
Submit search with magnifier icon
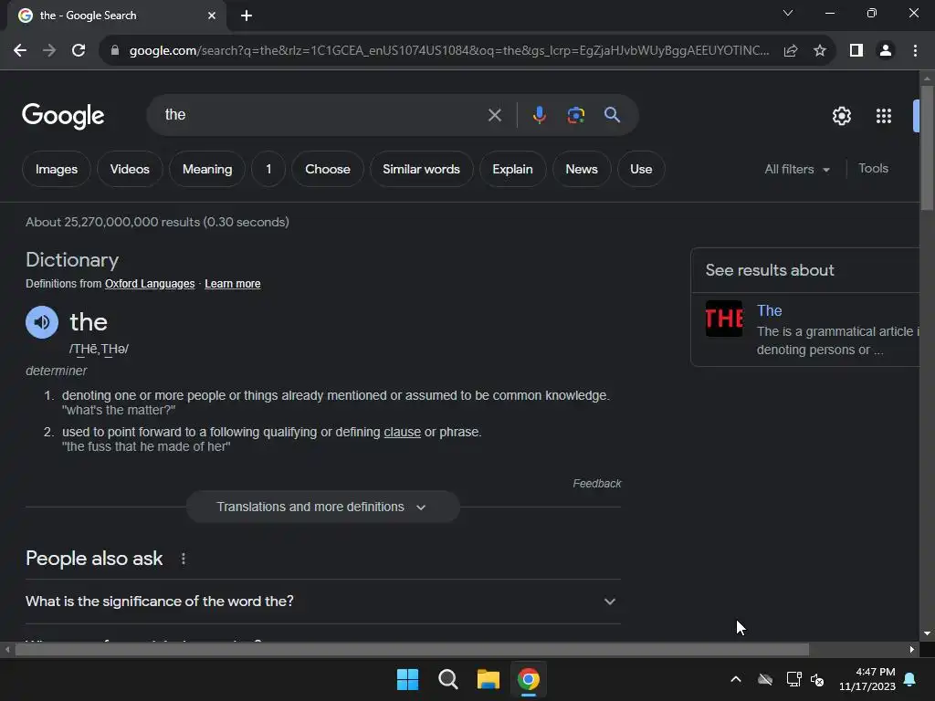pos(612,115)
